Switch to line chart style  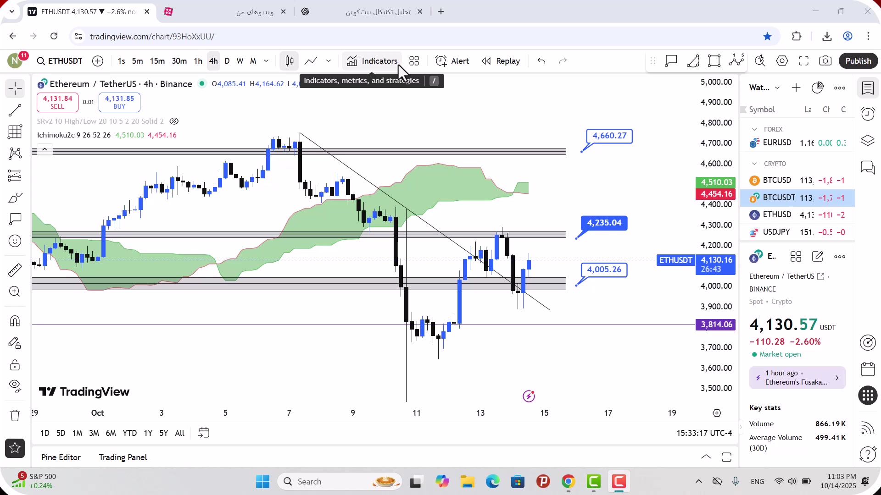click(x=311, y=61)
